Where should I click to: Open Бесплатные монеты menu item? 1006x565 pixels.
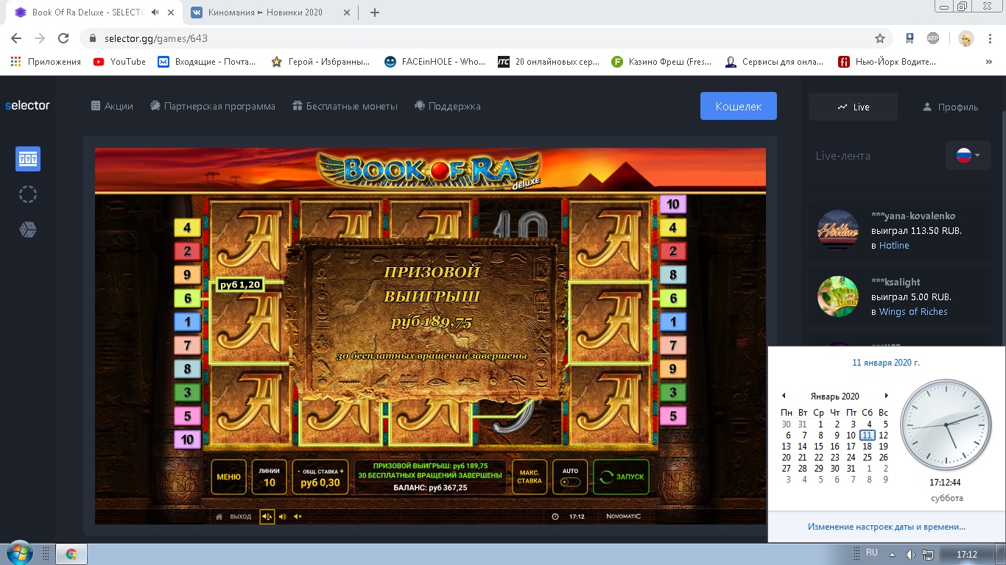pos(345,106)
